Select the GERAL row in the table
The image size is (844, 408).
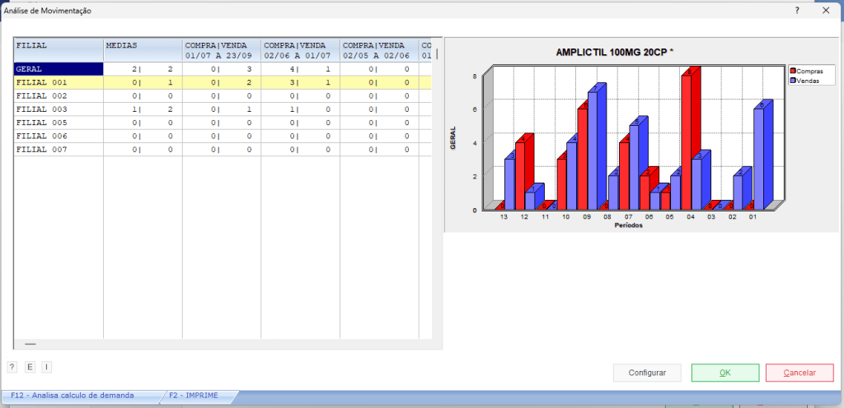58,70
